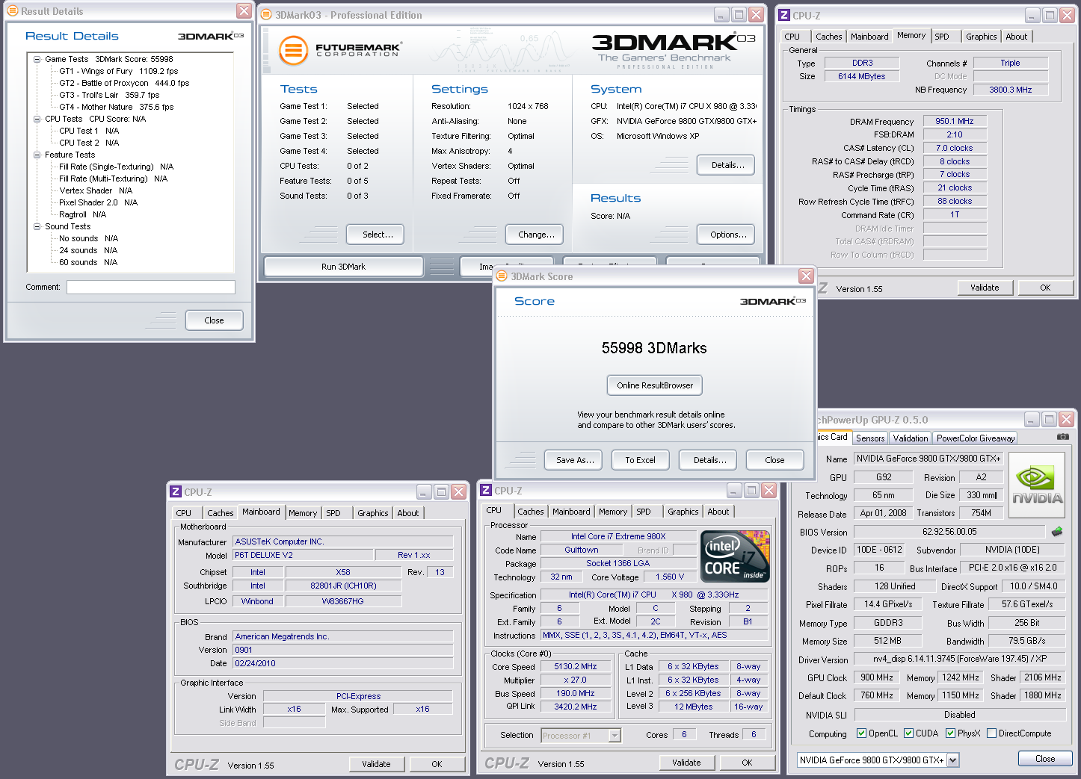Collapse the Feature Tests tree node
This screenshot has width=1081, height=779.
pyautogui.click(x=37, y=155)
